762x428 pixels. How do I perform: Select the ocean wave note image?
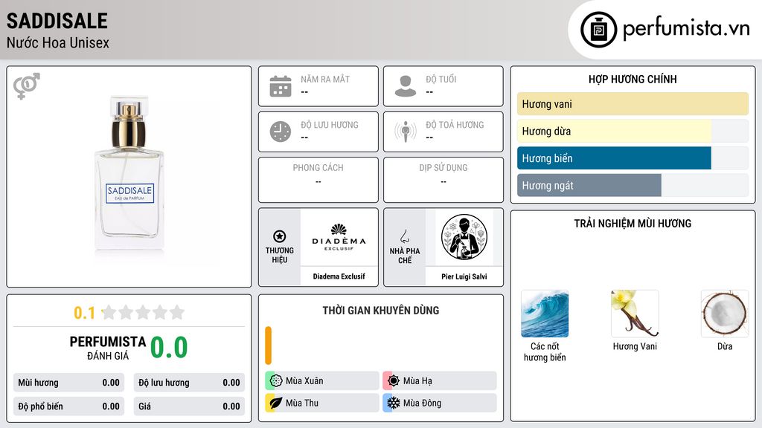coord(545,314)
